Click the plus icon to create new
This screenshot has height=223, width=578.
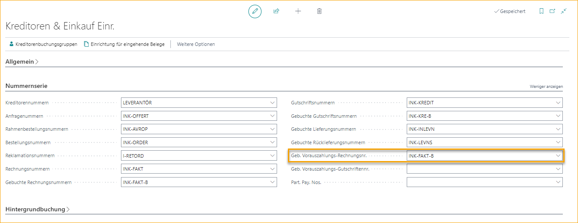pyautogui.click(x=298, y=11)
